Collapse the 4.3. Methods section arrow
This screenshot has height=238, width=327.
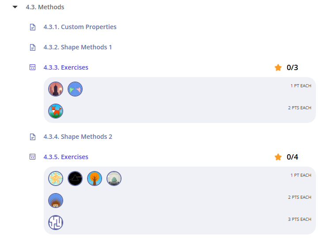15,7
